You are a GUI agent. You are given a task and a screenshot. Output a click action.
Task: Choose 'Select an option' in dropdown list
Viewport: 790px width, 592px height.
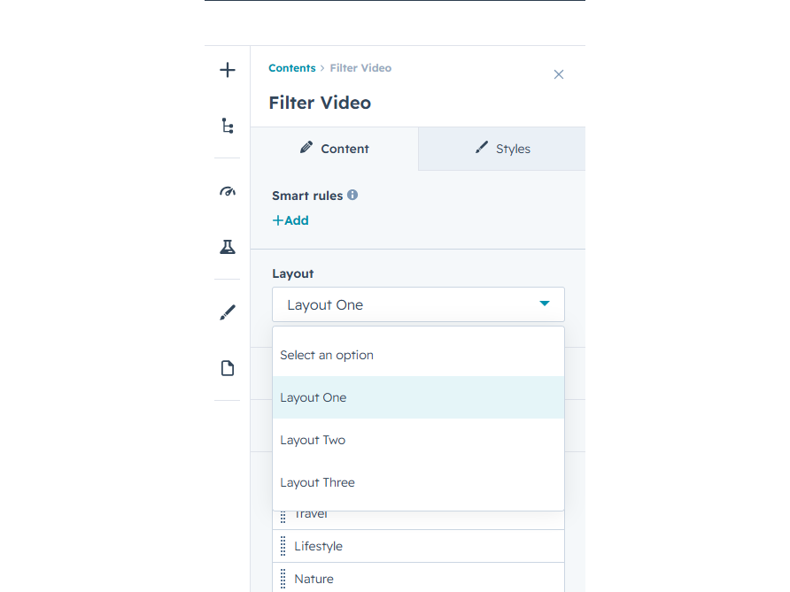click(418, 355)
